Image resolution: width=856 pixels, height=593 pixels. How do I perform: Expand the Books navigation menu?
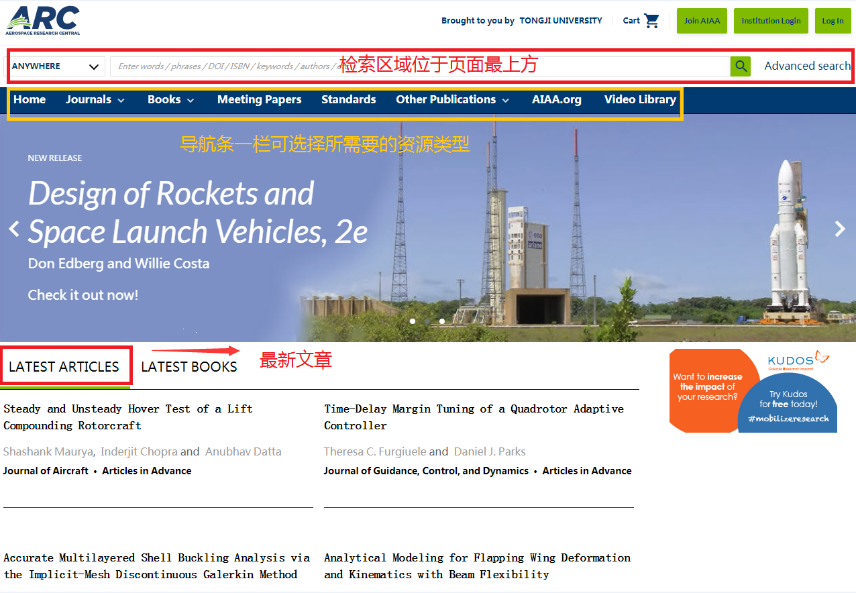tap(171, 100)
